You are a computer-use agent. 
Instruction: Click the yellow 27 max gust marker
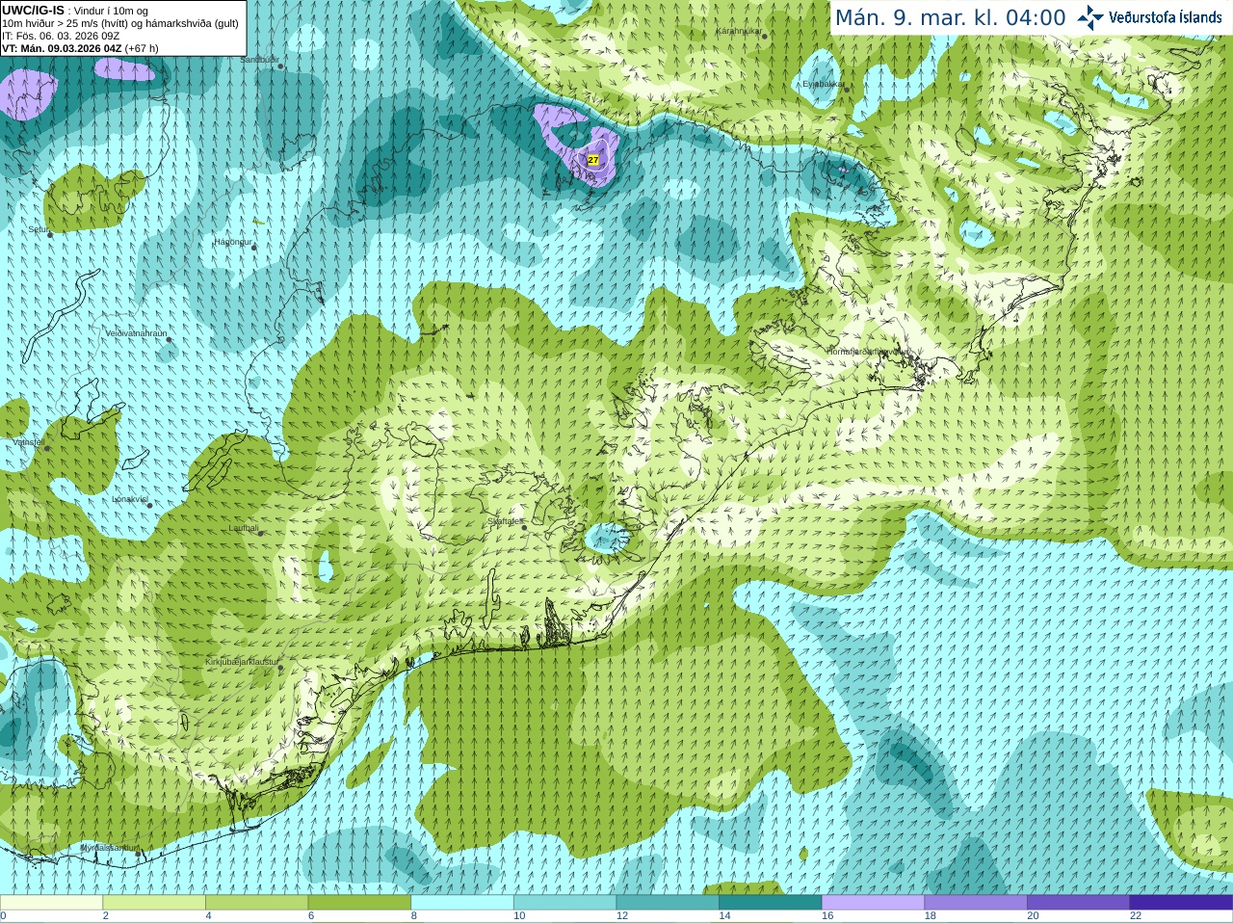[x=593, y=160]
